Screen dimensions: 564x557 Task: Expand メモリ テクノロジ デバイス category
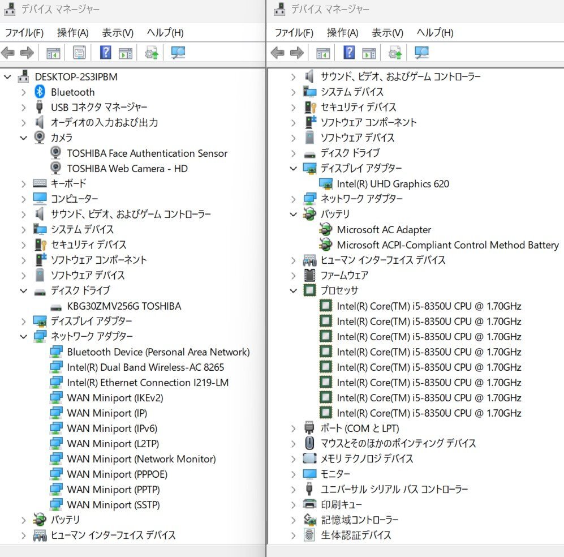[x=294, y=459]
